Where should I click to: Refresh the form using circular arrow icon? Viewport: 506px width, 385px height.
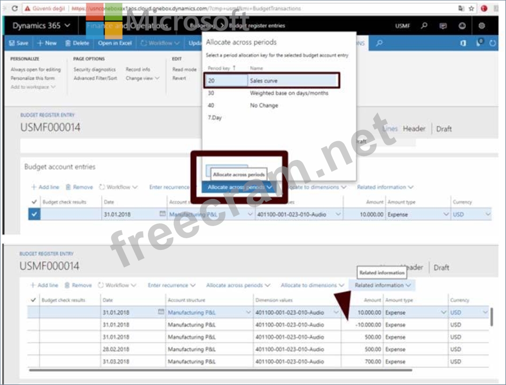click(x=492, y=43)
